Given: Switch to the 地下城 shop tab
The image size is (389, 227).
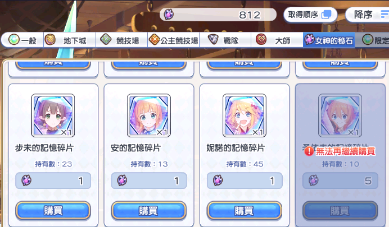Looking at the screenshot, I should point(70,40).
